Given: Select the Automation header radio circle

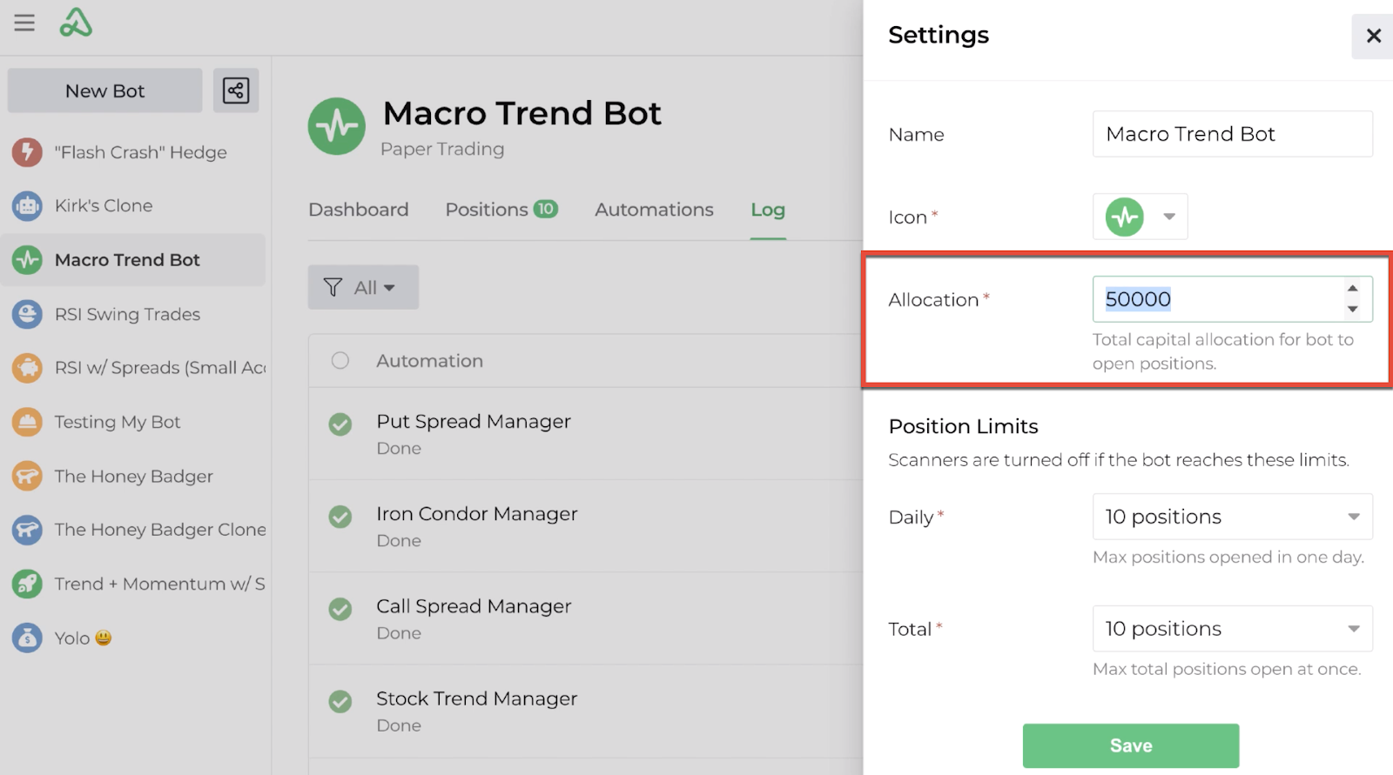Looking at the screenshot, I should pyautogui.click(x=340, y=360).
